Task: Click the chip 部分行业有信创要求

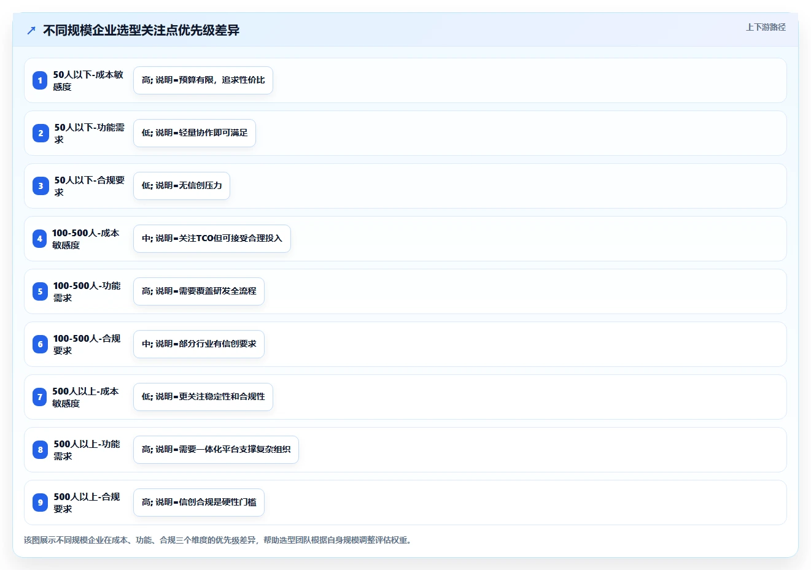Action: [x=199, y=344]
